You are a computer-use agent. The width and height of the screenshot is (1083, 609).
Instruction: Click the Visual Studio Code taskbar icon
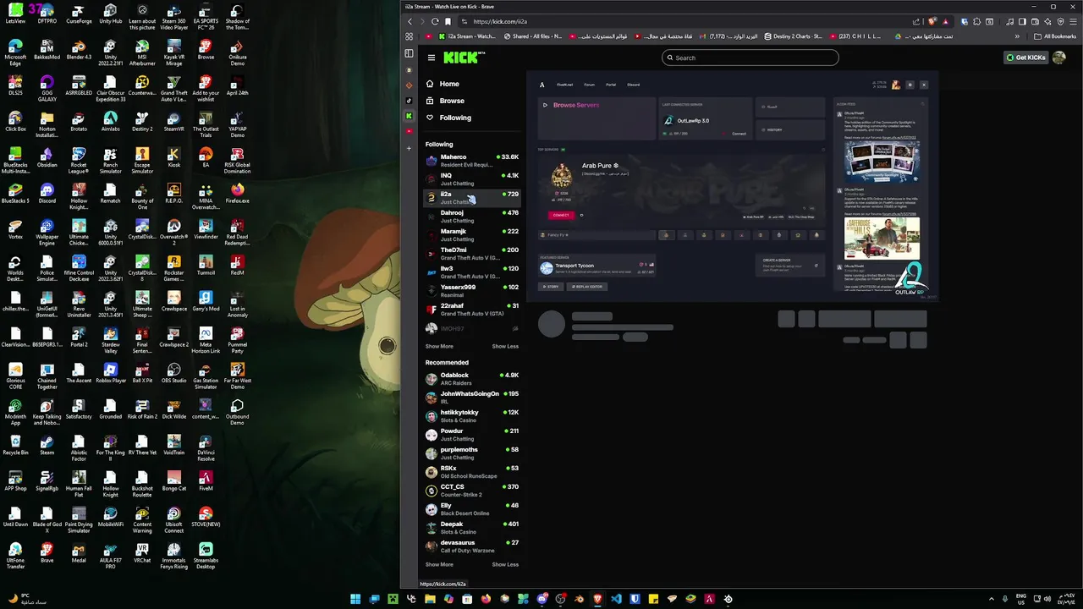coord(616,599)
